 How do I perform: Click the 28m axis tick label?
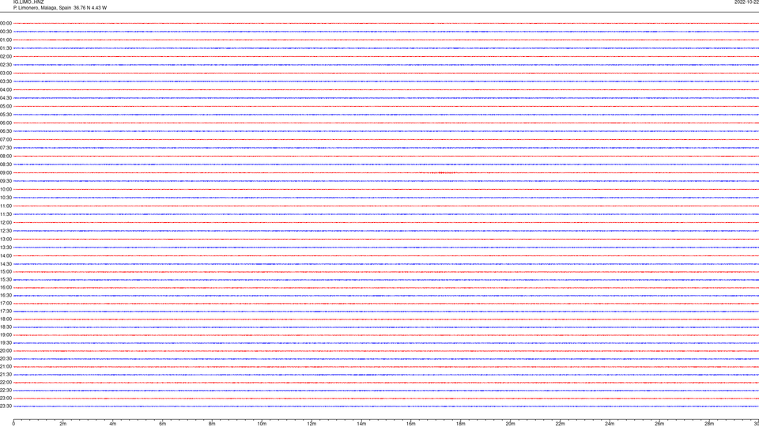pyautogui.click(x=709, y=424)
